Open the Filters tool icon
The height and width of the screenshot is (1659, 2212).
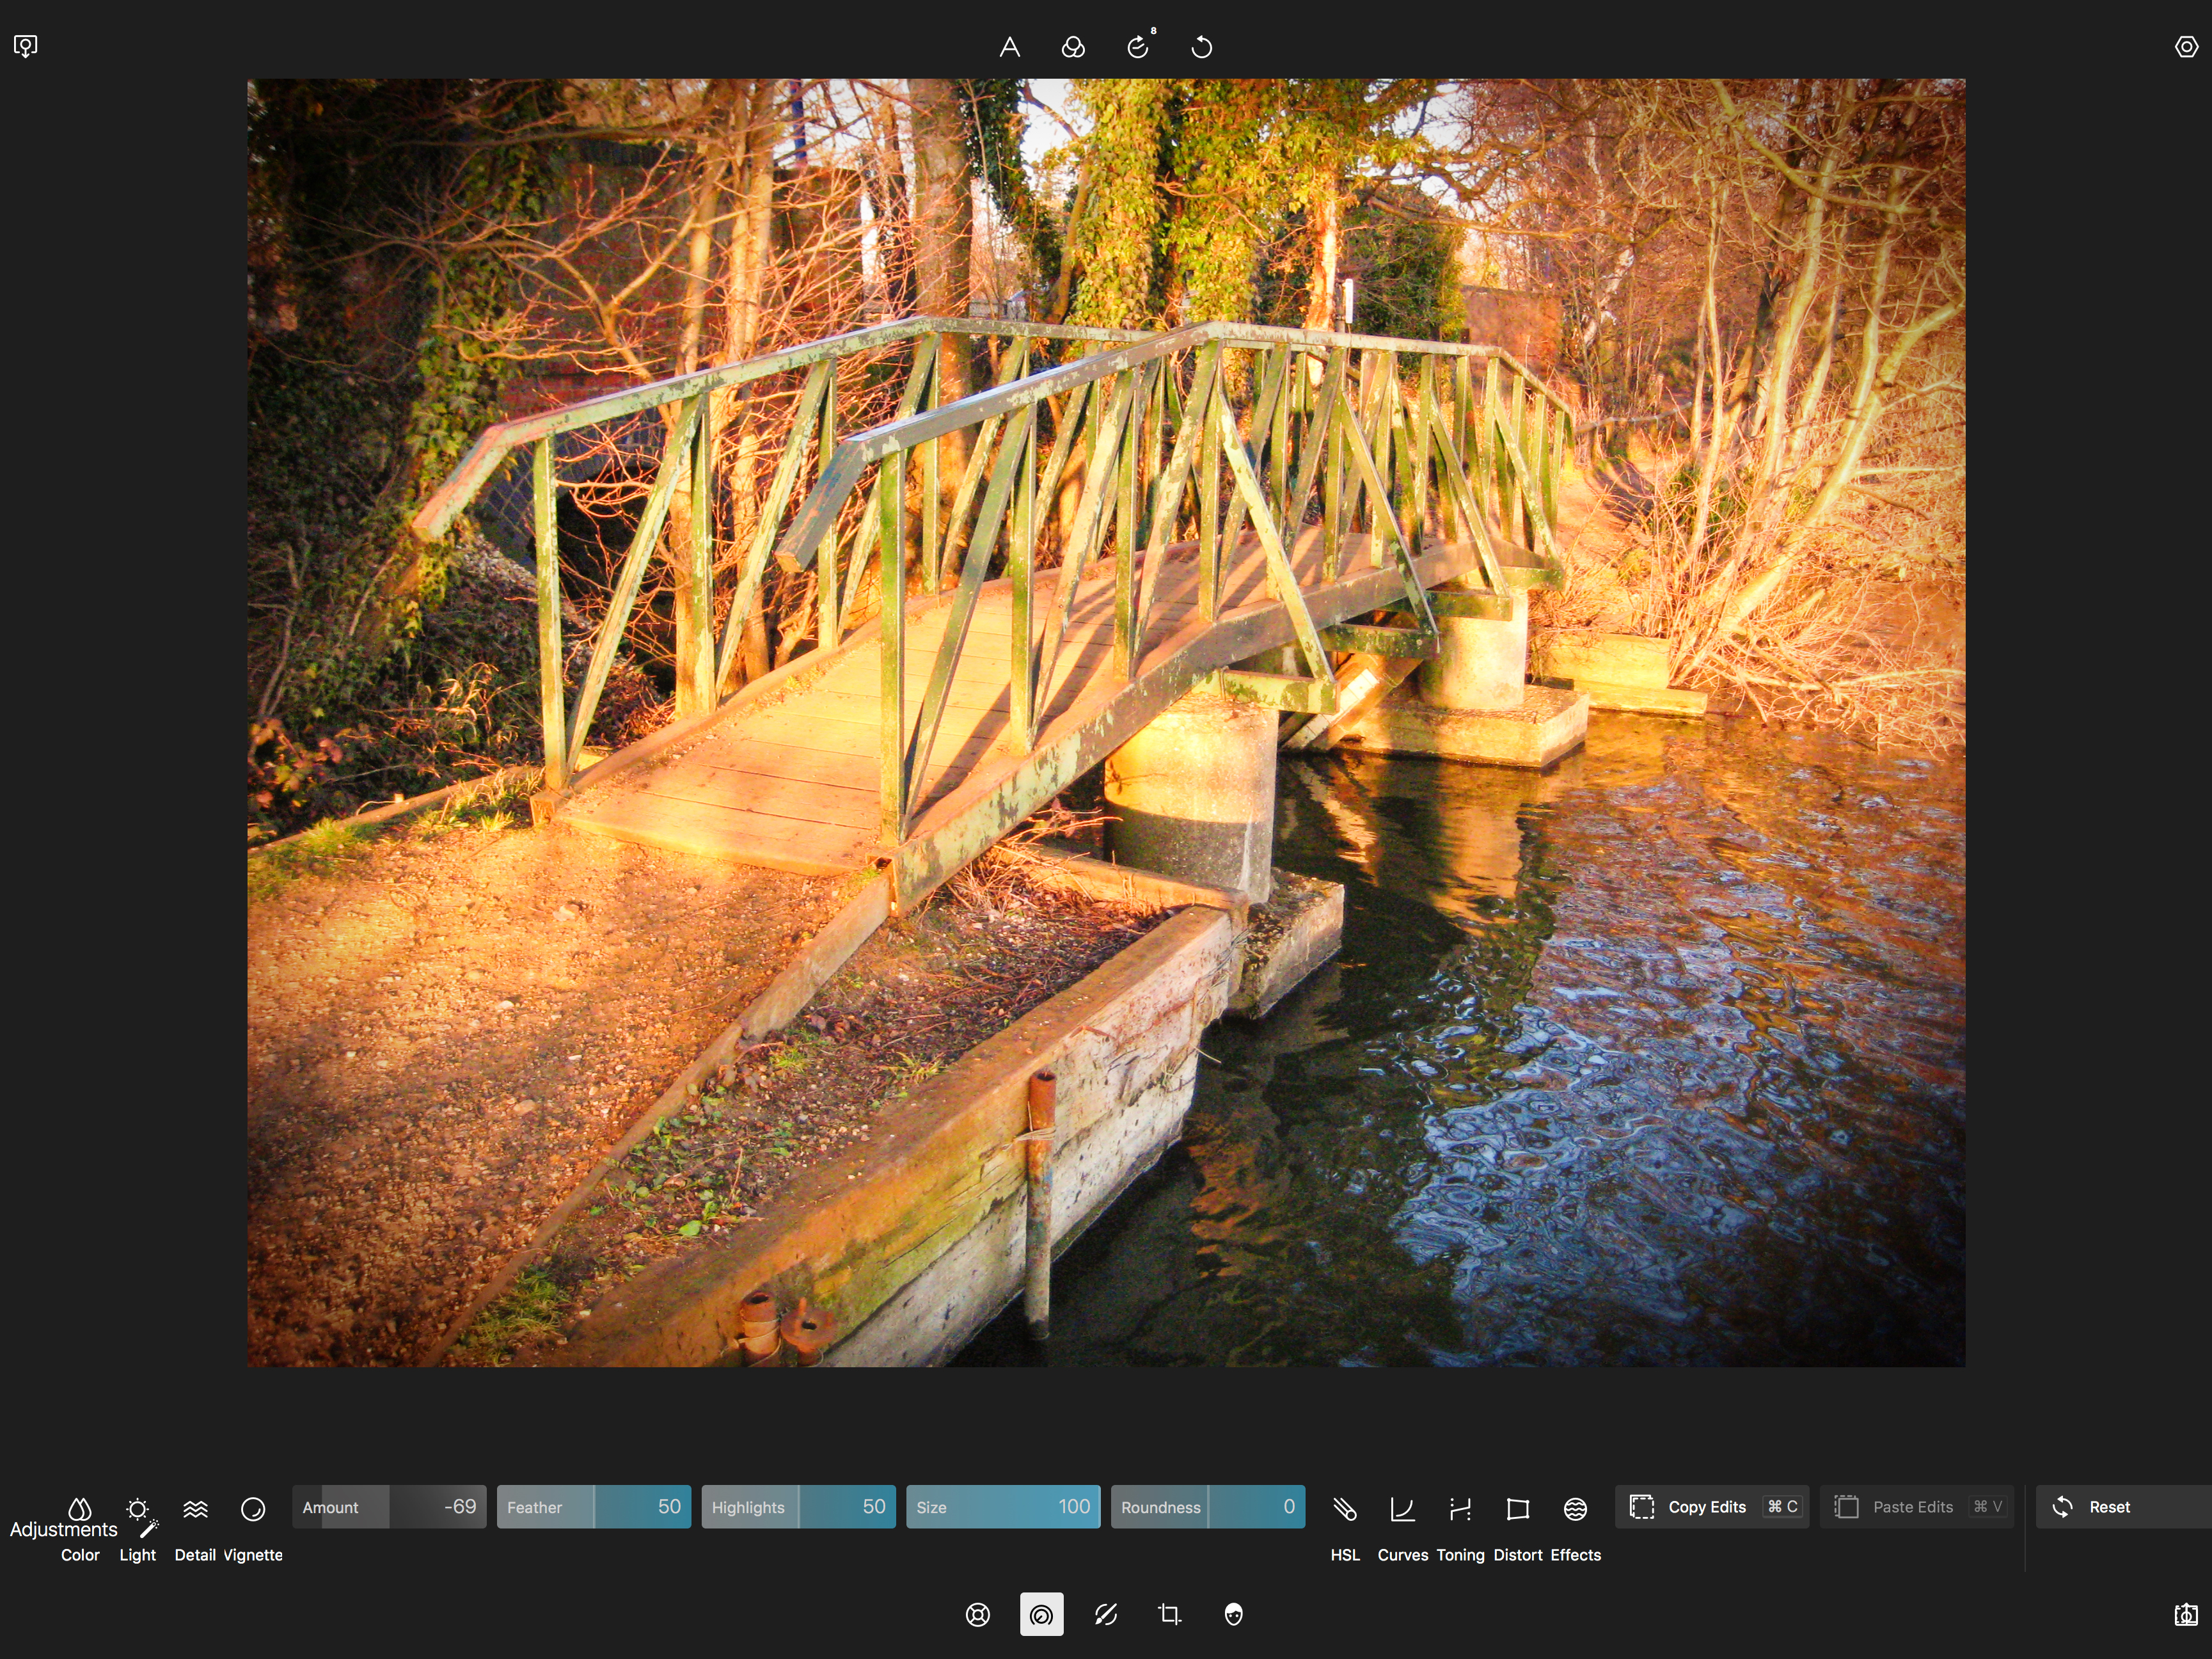click(x=978, y=1614)
